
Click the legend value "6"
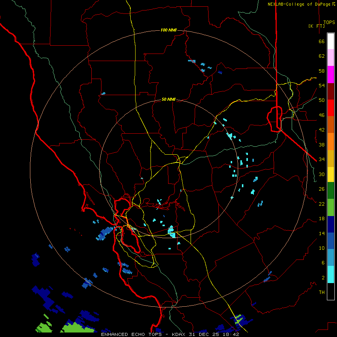[323, 263]
